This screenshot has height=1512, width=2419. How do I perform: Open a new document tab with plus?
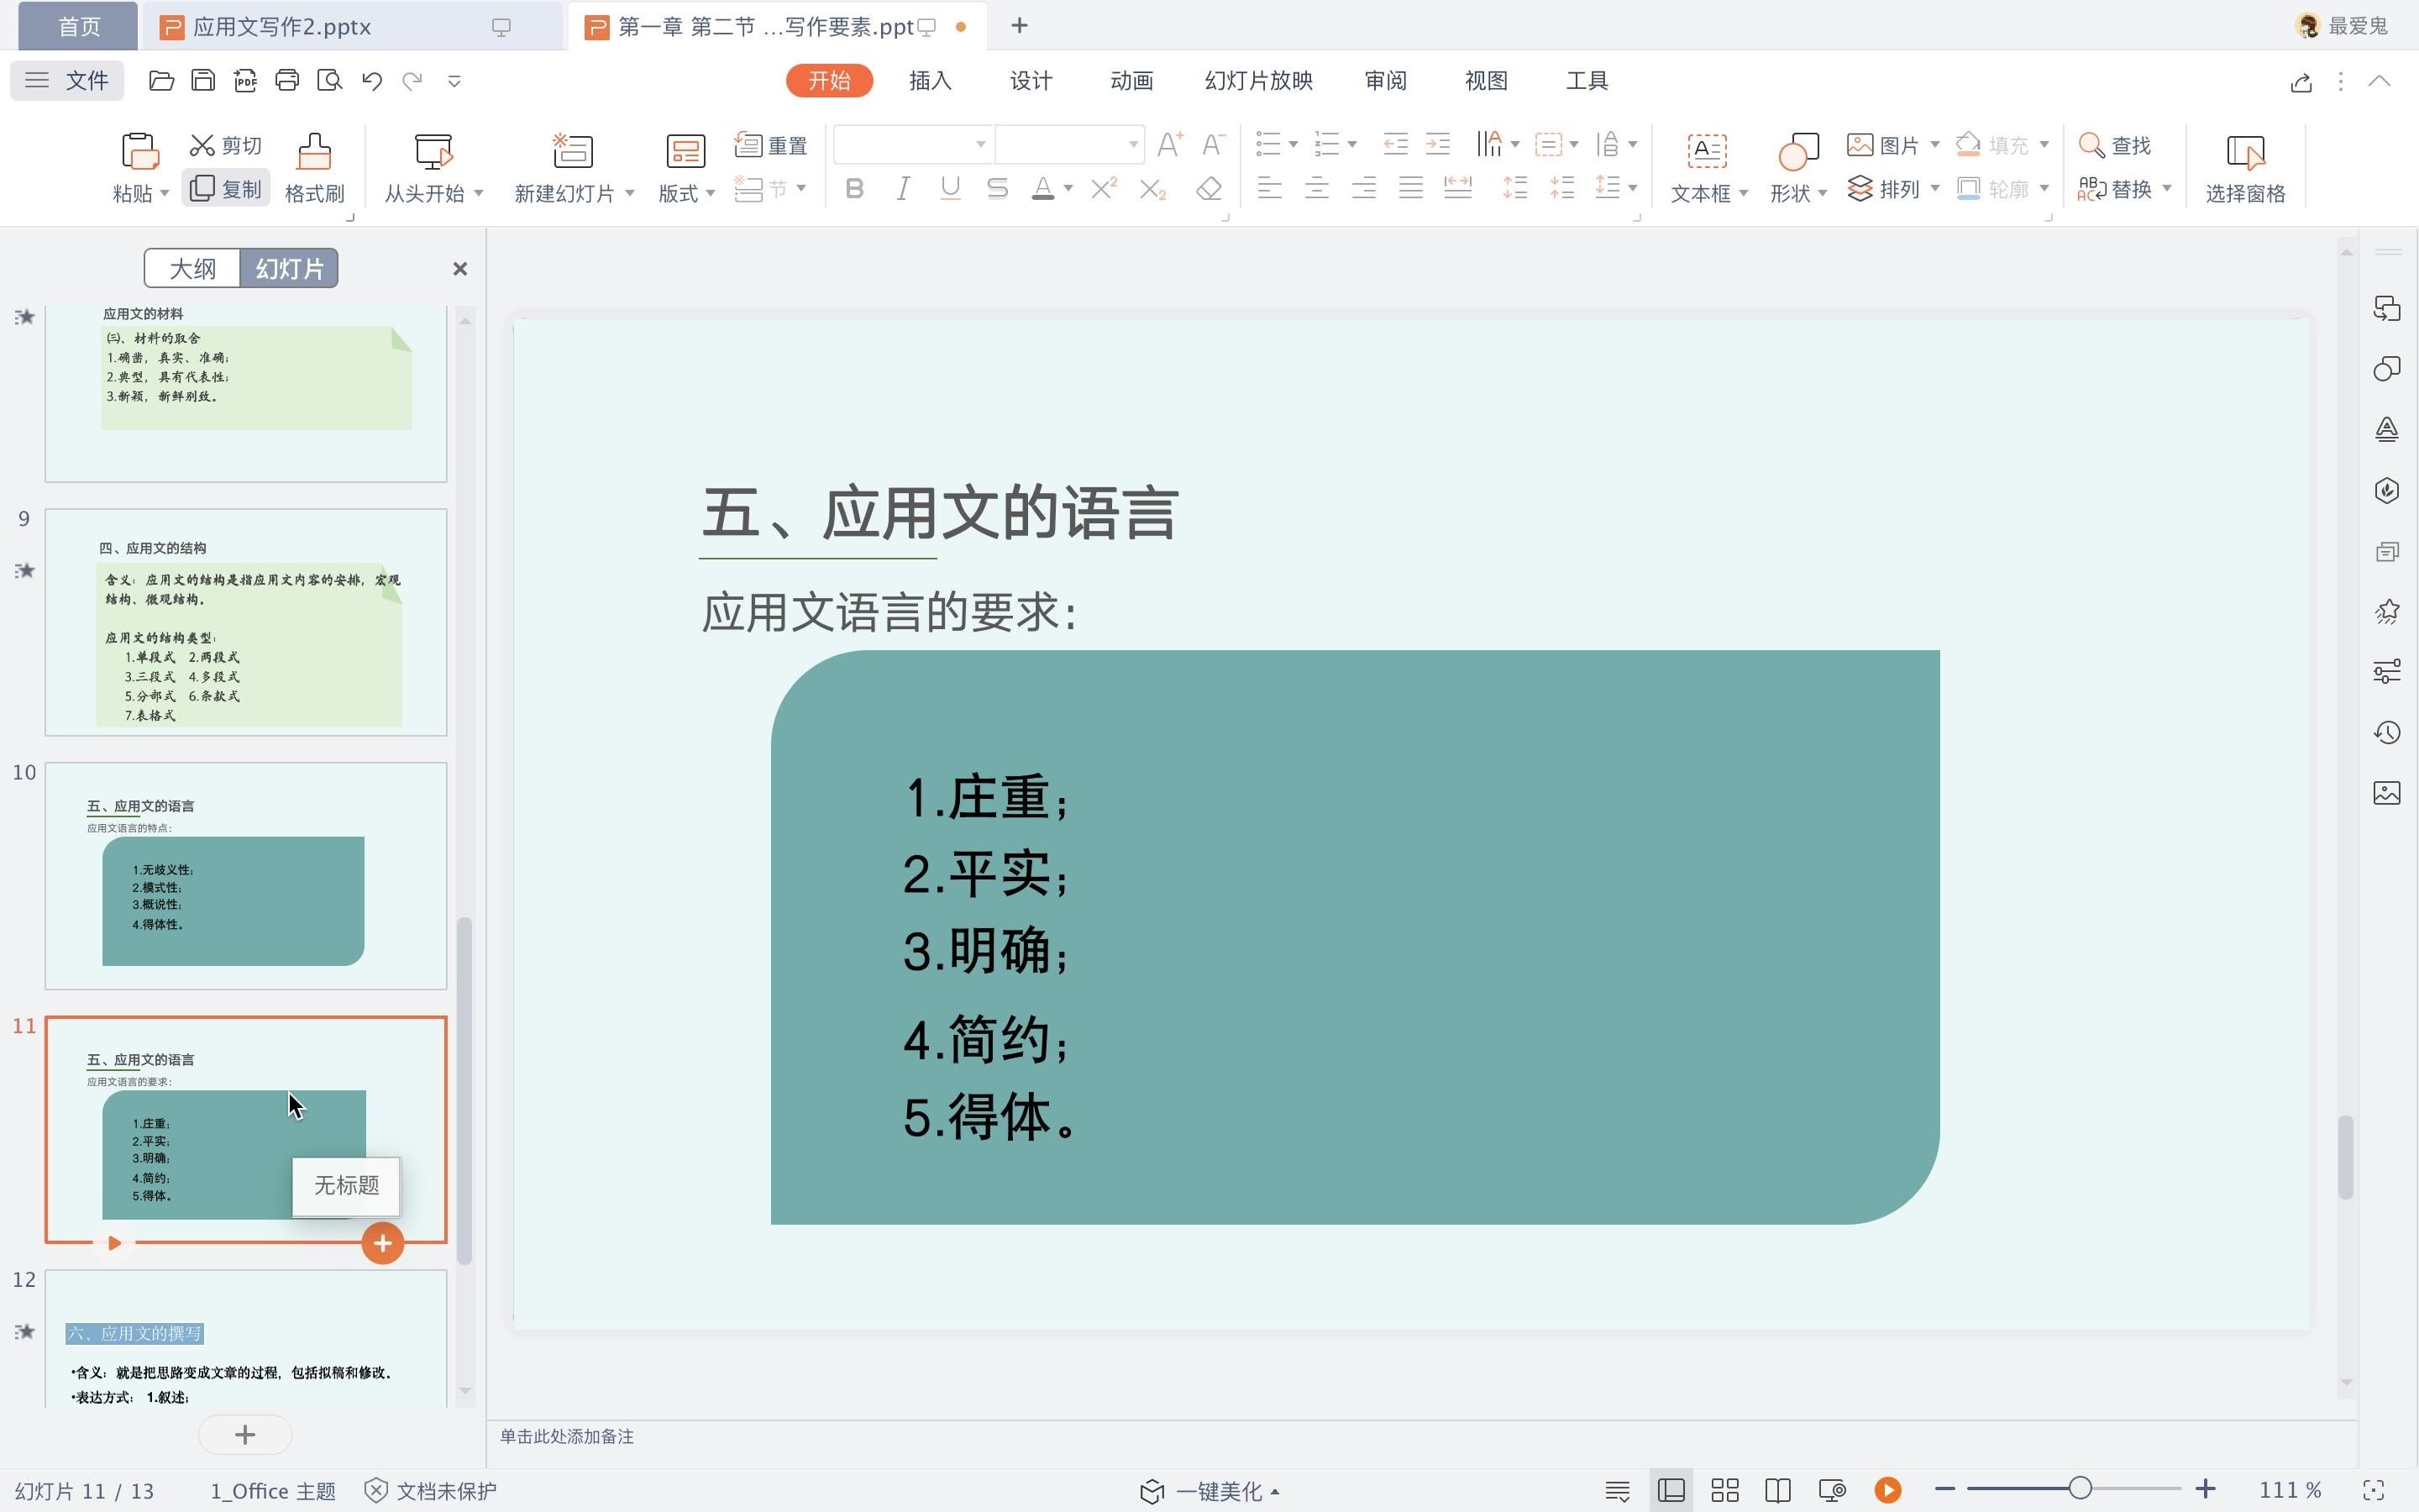point(1019,26)
